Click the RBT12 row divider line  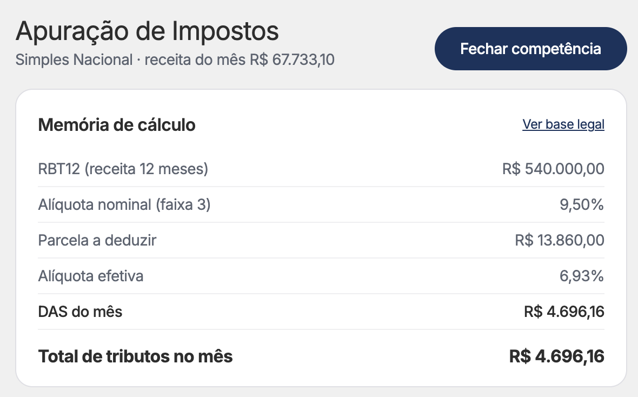coord(321,187)
